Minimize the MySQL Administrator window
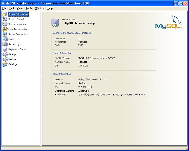189x151 pixels. coord(176,3)
